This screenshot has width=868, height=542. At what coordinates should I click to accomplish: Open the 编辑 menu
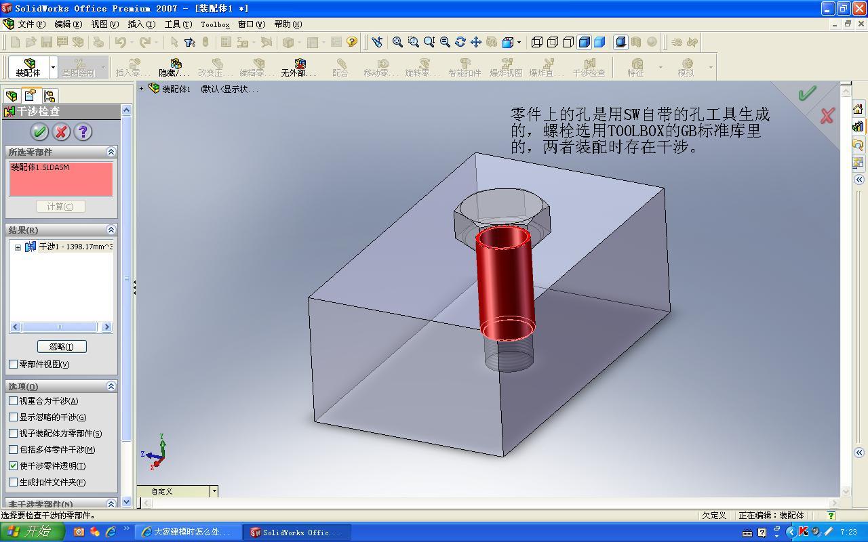pyautogui.click(x=68, y=24)
